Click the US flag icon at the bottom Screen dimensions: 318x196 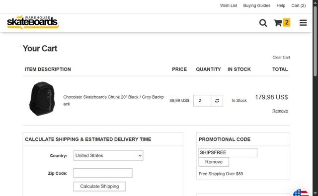coord(301,193)
